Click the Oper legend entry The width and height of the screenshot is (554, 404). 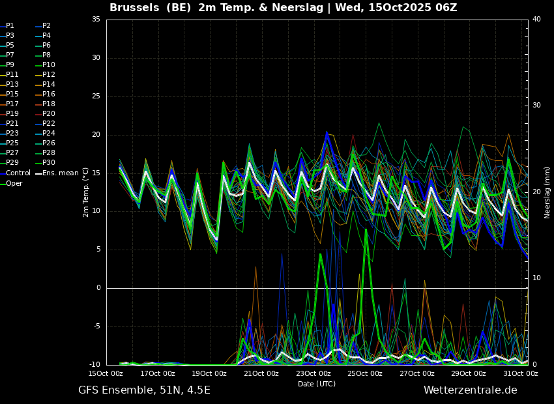click(x=12, y=183)
